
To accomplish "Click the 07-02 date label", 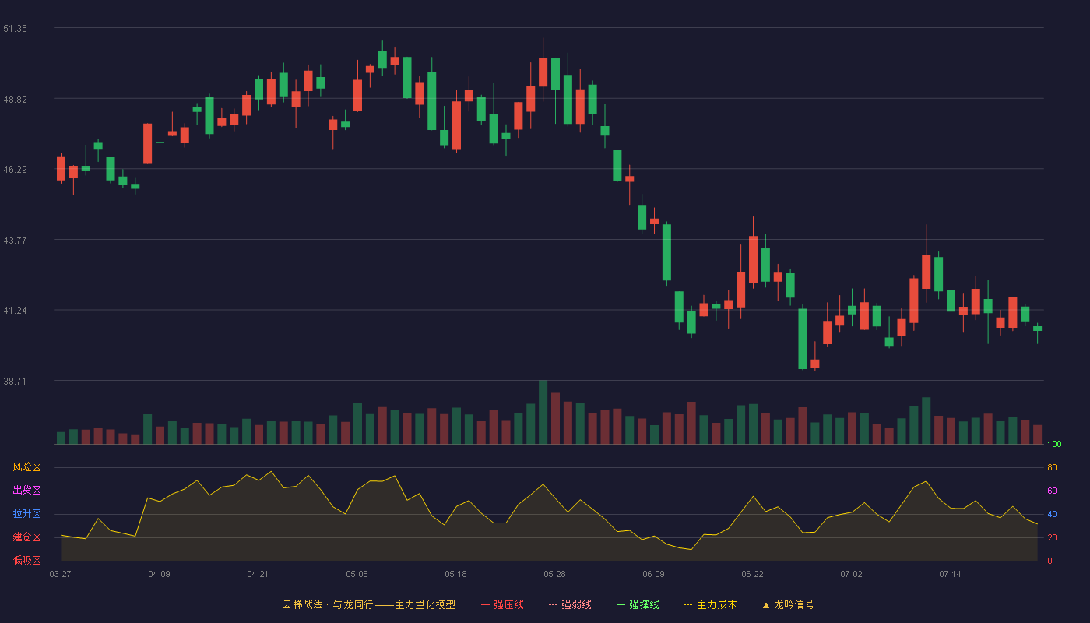I will (851, 574).
